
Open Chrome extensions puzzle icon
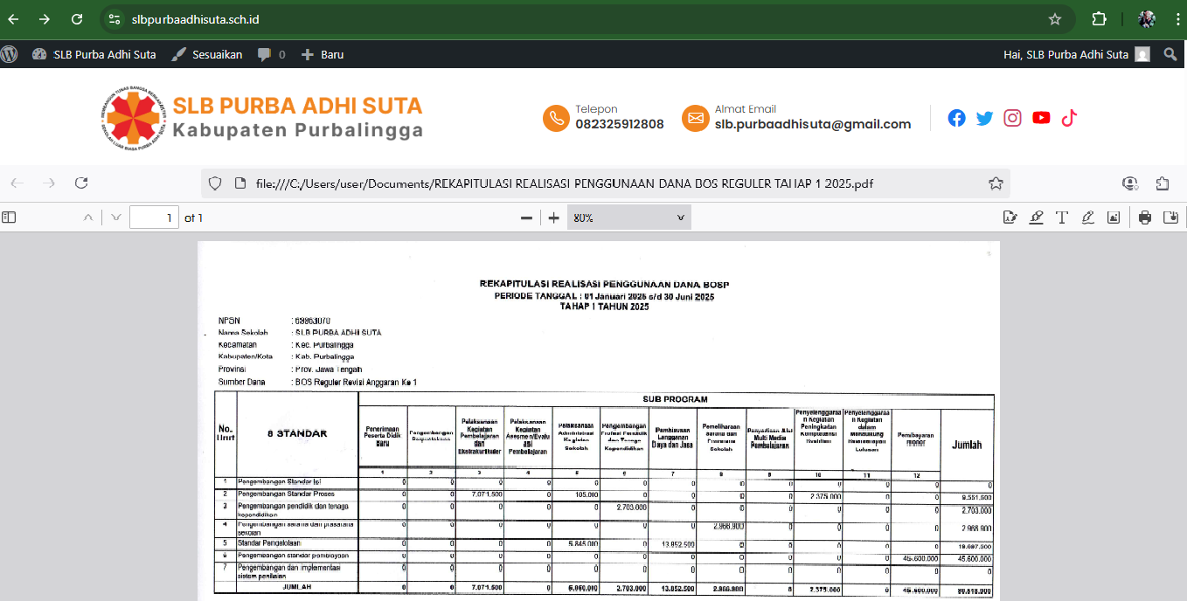click(1100, 19)
